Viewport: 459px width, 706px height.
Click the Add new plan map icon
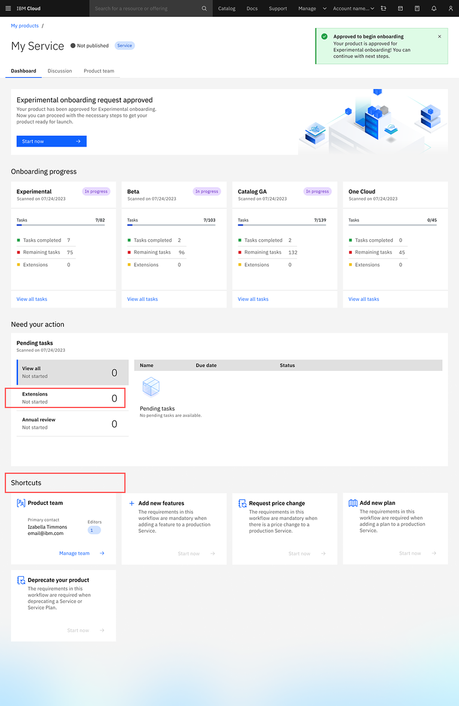(353, 503)
